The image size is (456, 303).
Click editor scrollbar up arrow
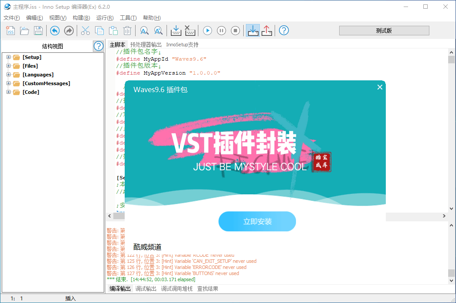point(451,52)
